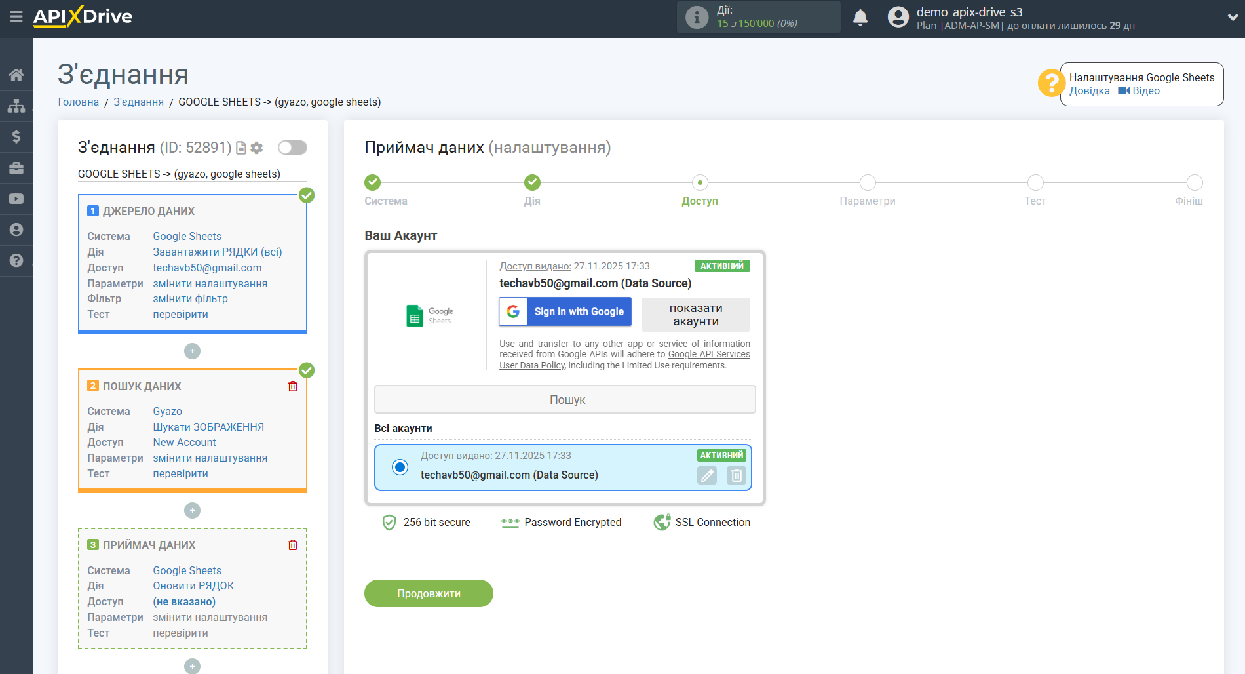Viewport: 1245px width, 674px height.
Task: Delete the Пошук Даних step via trash icon
Action: coord(293,386)
